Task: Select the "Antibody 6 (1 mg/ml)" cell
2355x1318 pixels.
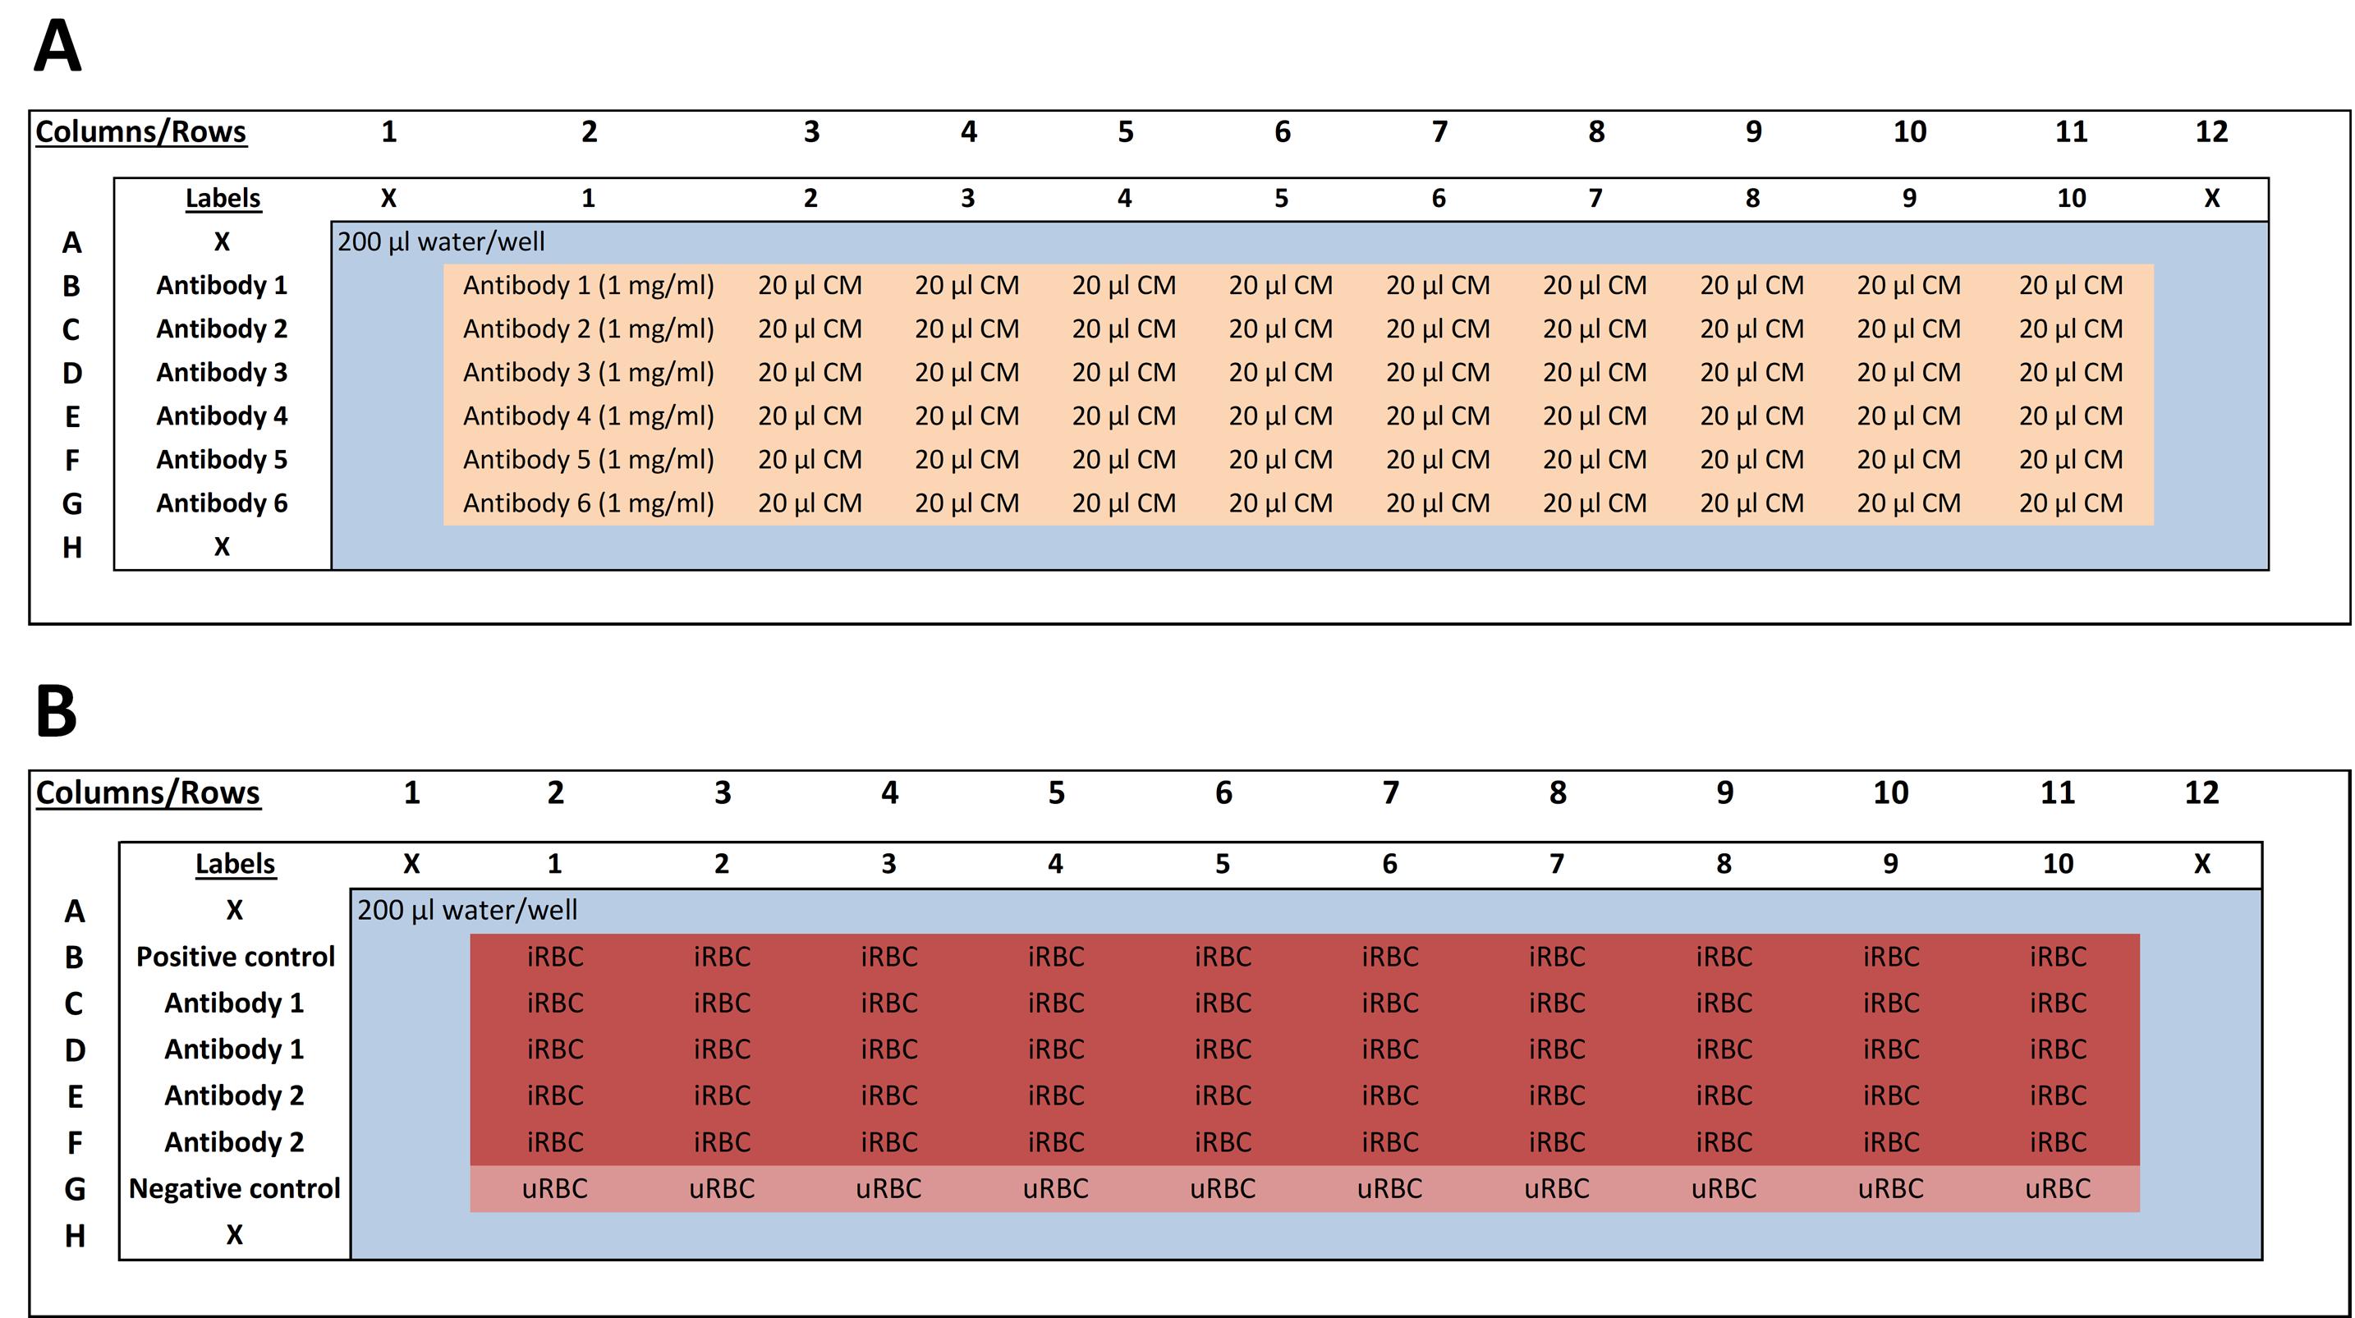Action: click(589, 503)
